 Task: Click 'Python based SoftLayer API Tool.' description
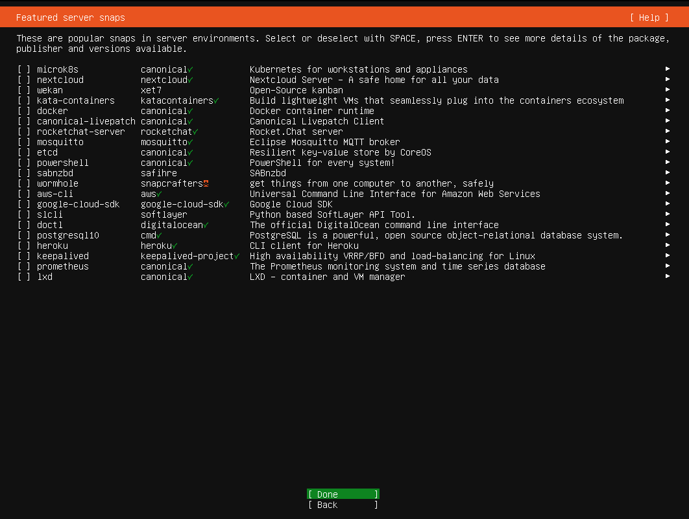tap(332, 214)
